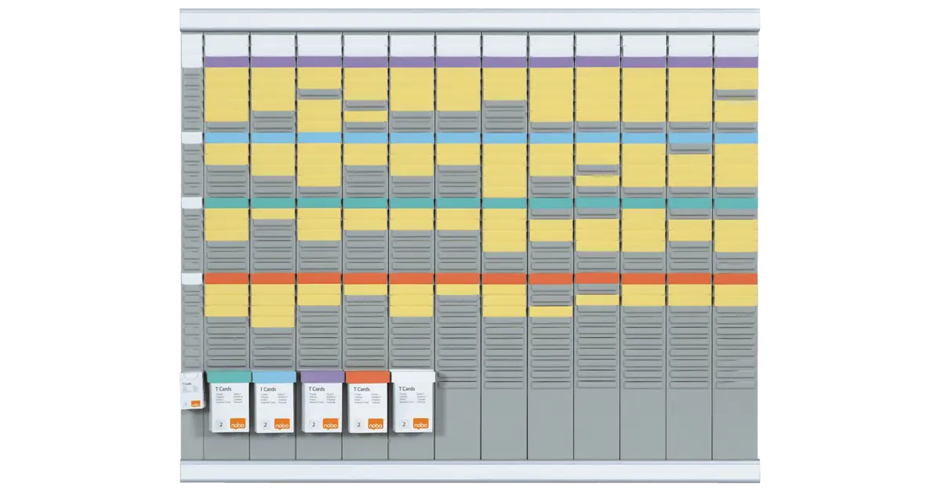Click the nobo logo on the blue-topped card pack
The height and width of the screenshot is (494, 941).
[283, 425]
